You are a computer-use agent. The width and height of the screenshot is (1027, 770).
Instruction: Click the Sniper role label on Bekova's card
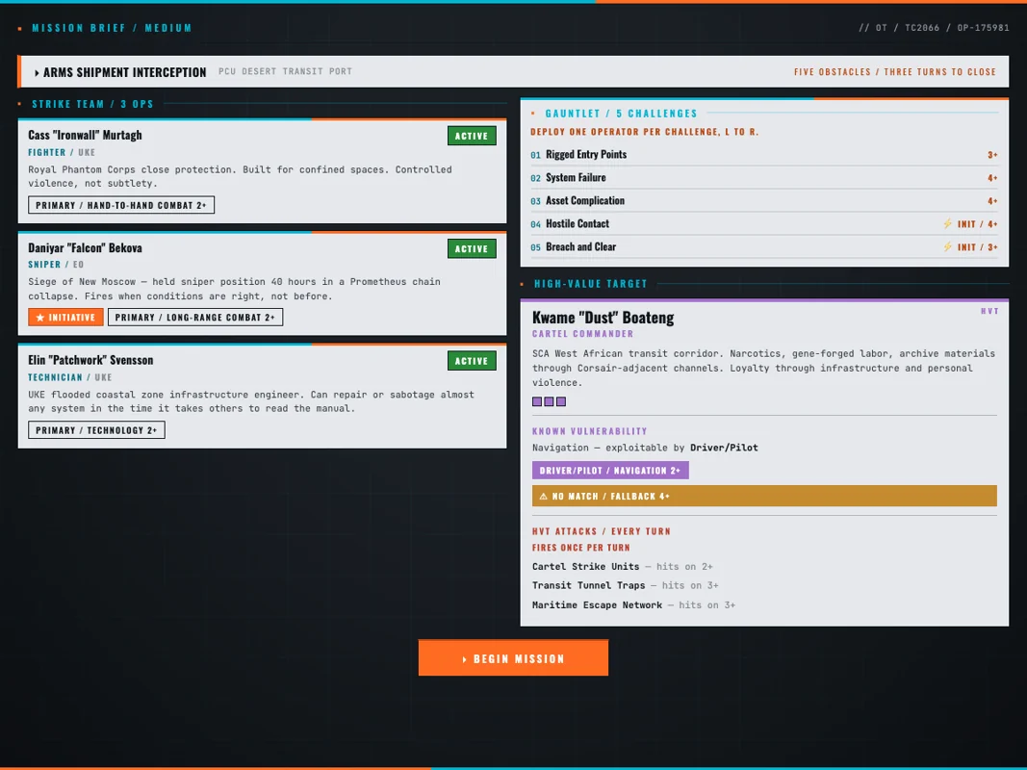pyautogui.click(x=44, y=265)
